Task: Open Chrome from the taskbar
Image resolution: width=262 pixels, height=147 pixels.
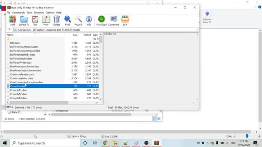Action: (105, 143)
